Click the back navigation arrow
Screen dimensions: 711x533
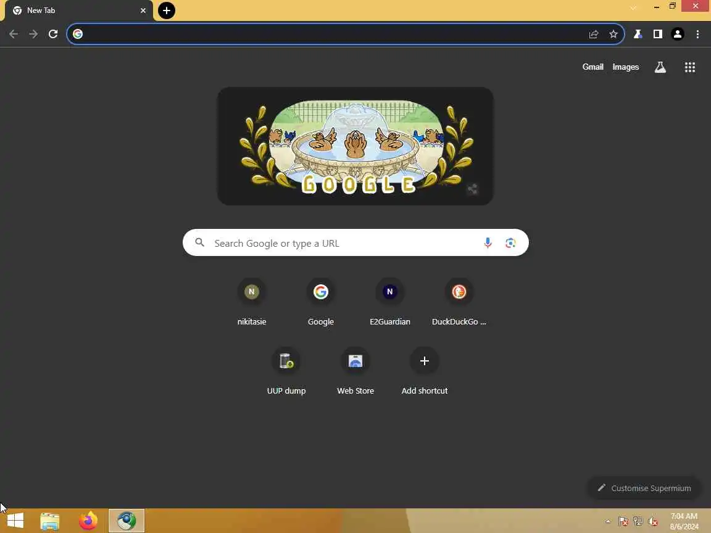pyautogui.click(x=14, y=34)
